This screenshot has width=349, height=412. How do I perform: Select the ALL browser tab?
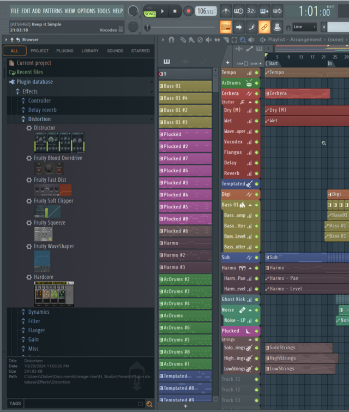[14, 51]
